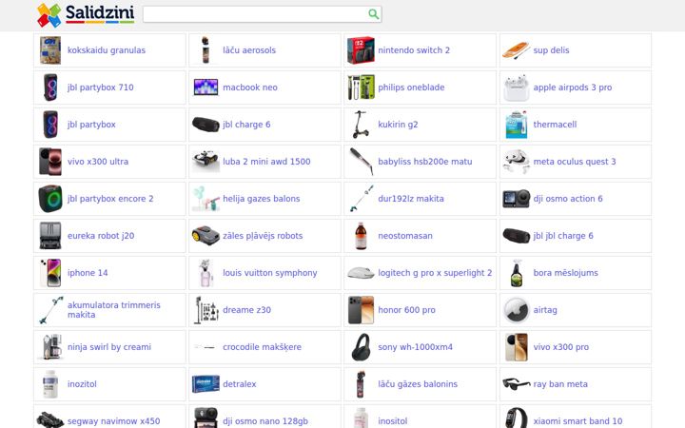Click the airtag product image
Screen dimensions: 685x428
516,310
